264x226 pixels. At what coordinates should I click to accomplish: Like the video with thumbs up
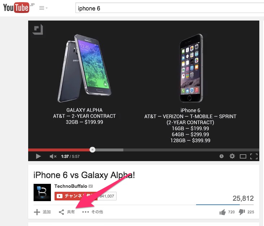(222, 212)
